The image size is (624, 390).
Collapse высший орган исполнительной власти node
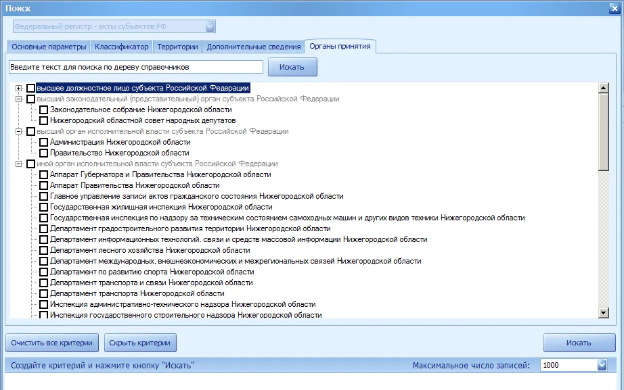18,131
